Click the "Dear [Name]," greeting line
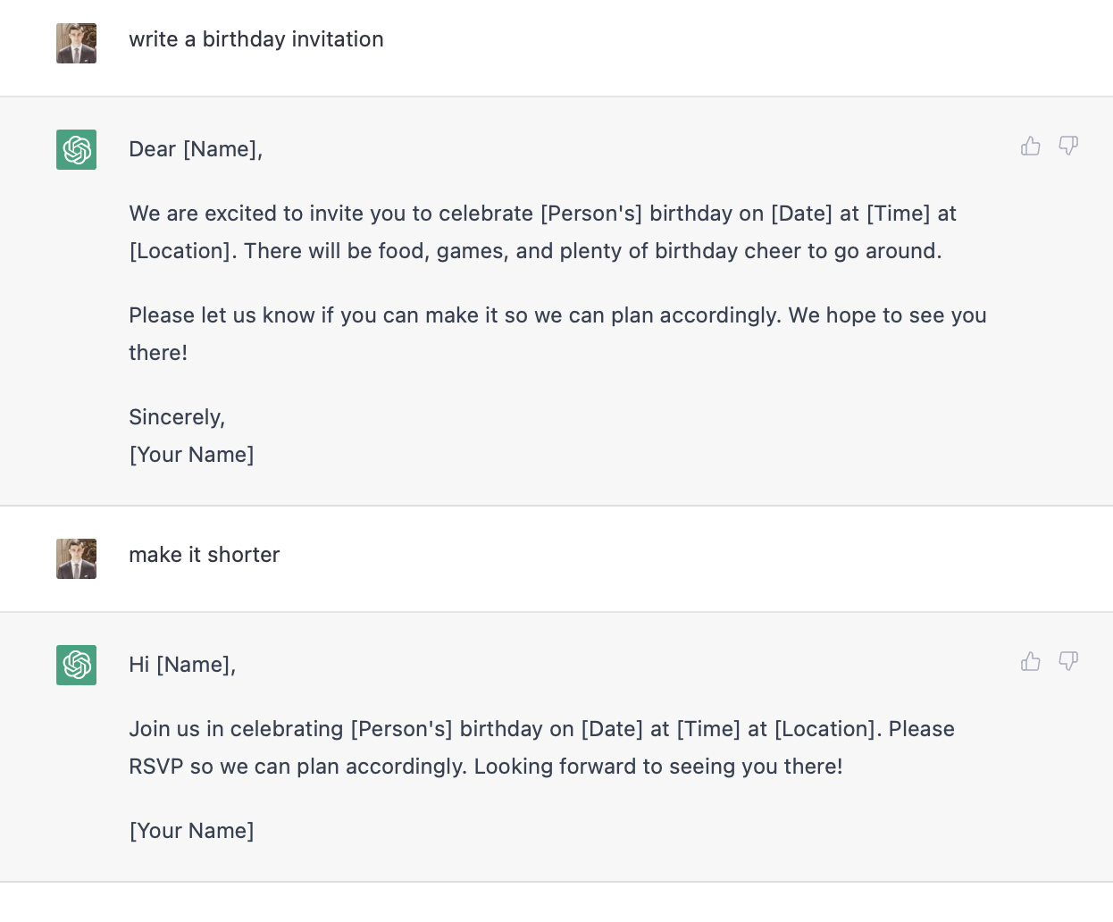Screen dimensions: 1113x922 click(x=196, y=149)
